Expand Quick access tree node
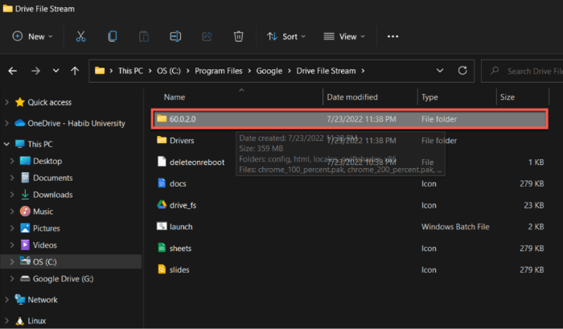 tap(6, 102)
